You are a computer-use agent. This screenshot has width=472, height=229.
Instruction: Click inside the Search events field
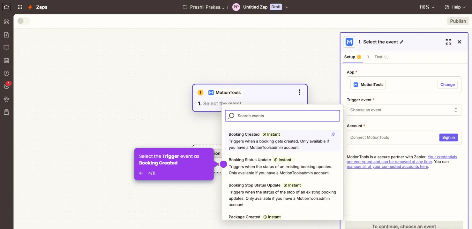click(282, 116)
